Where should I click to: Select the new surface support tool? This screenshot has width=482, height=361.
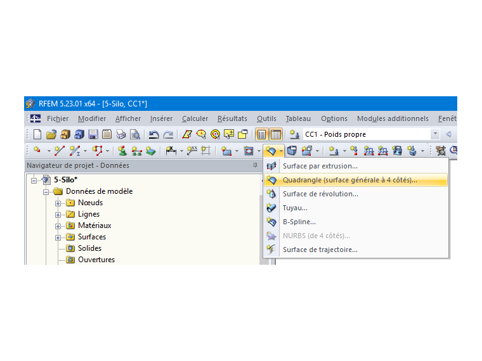tap(151, 151)
